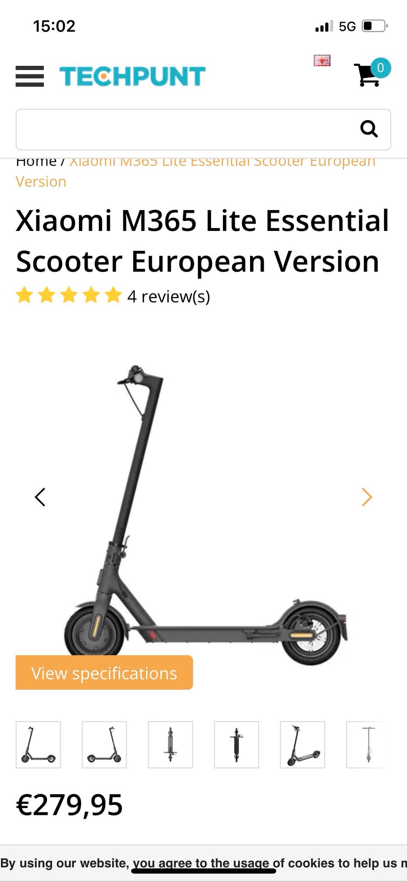407x882 pixels.
Task: Select the second mirrored scooter thumbnail
Action: pos(104,744)
